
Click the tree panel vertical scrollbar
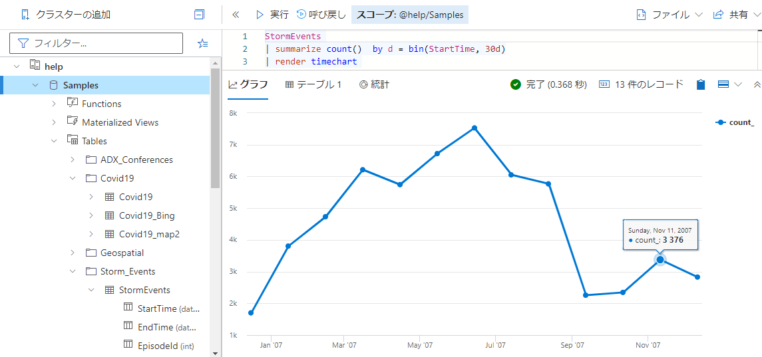point(215,127)
